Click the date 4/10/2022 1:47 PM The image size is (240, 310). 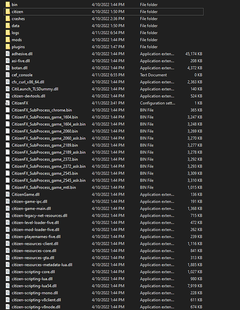click(x=108, y=47)
